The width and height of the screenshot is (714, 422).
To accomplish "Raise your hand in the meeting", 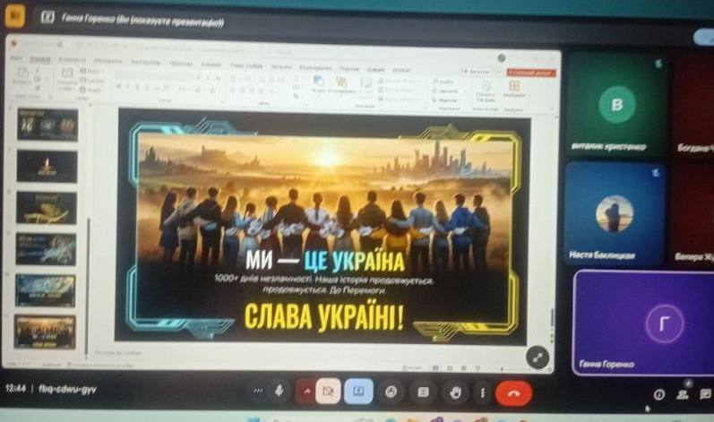I will point(455,392).
